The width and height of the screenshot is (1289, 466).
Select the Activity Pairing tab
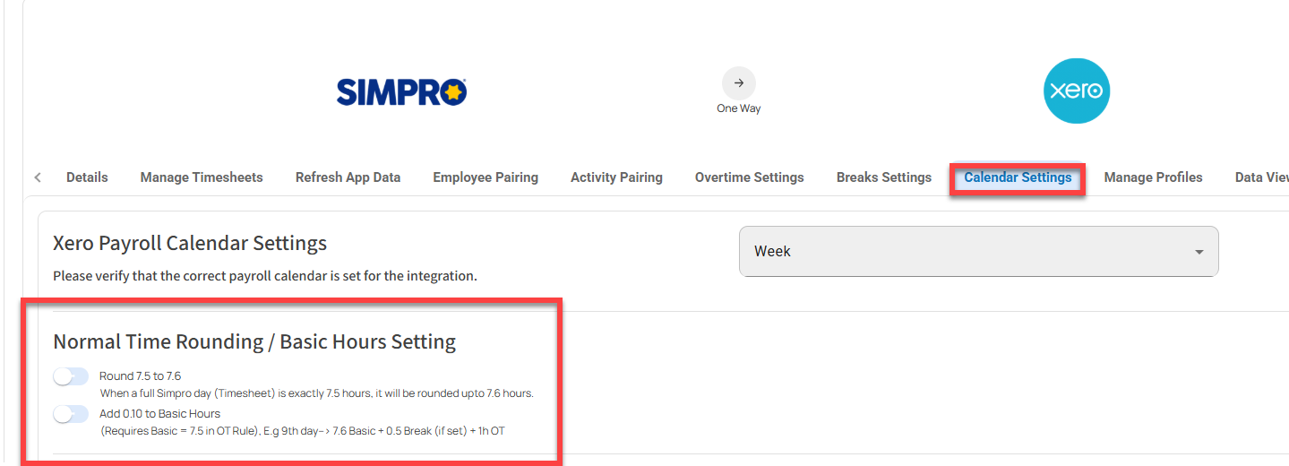tap(616, 177)
